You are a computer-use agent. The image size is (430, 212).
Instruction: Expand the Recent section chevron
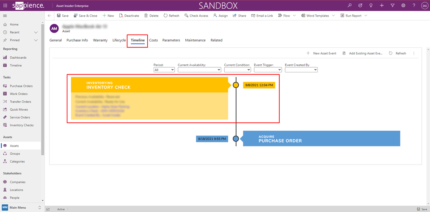36,32
